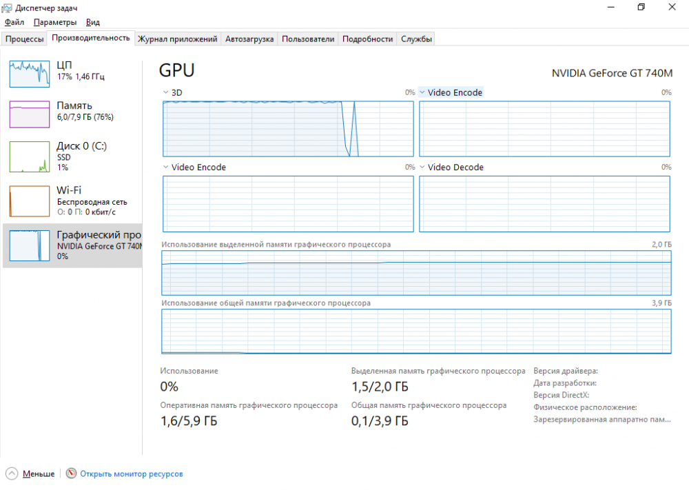Click the dedicated GPU memory usage graph

[416, 273]
